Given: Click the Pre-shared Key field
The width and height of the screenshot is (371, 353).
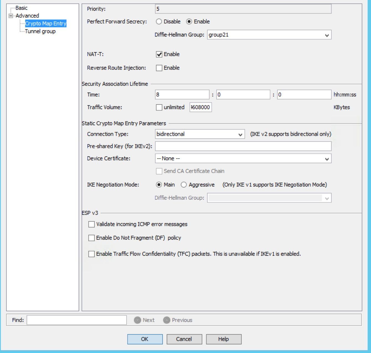Looking at the screenshot, I should tap(243, 146).
